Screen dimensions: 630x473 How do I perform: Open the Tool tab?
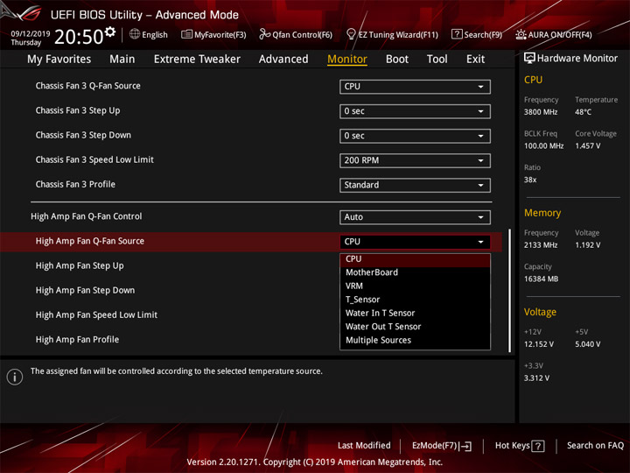pyautogui.click(x=437, y=60)
